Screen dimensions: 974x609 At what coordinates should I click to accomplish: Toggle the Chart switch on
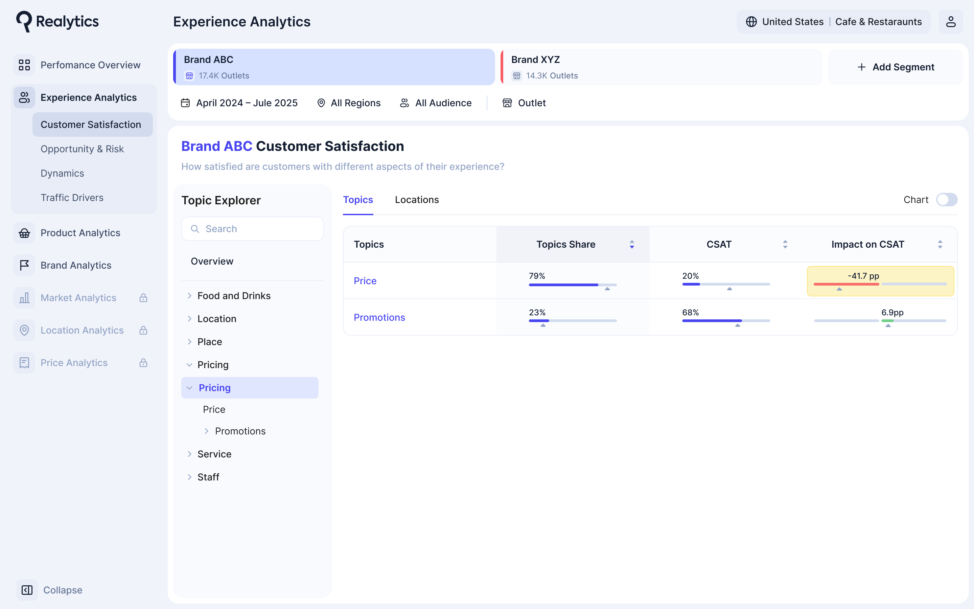click(x=946, y=200)
